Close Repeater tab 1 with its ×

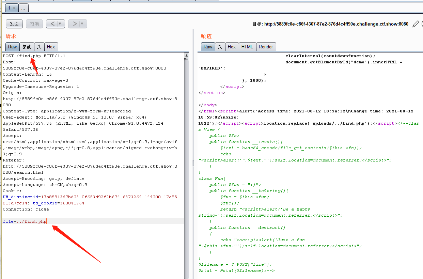pos(14,8)
